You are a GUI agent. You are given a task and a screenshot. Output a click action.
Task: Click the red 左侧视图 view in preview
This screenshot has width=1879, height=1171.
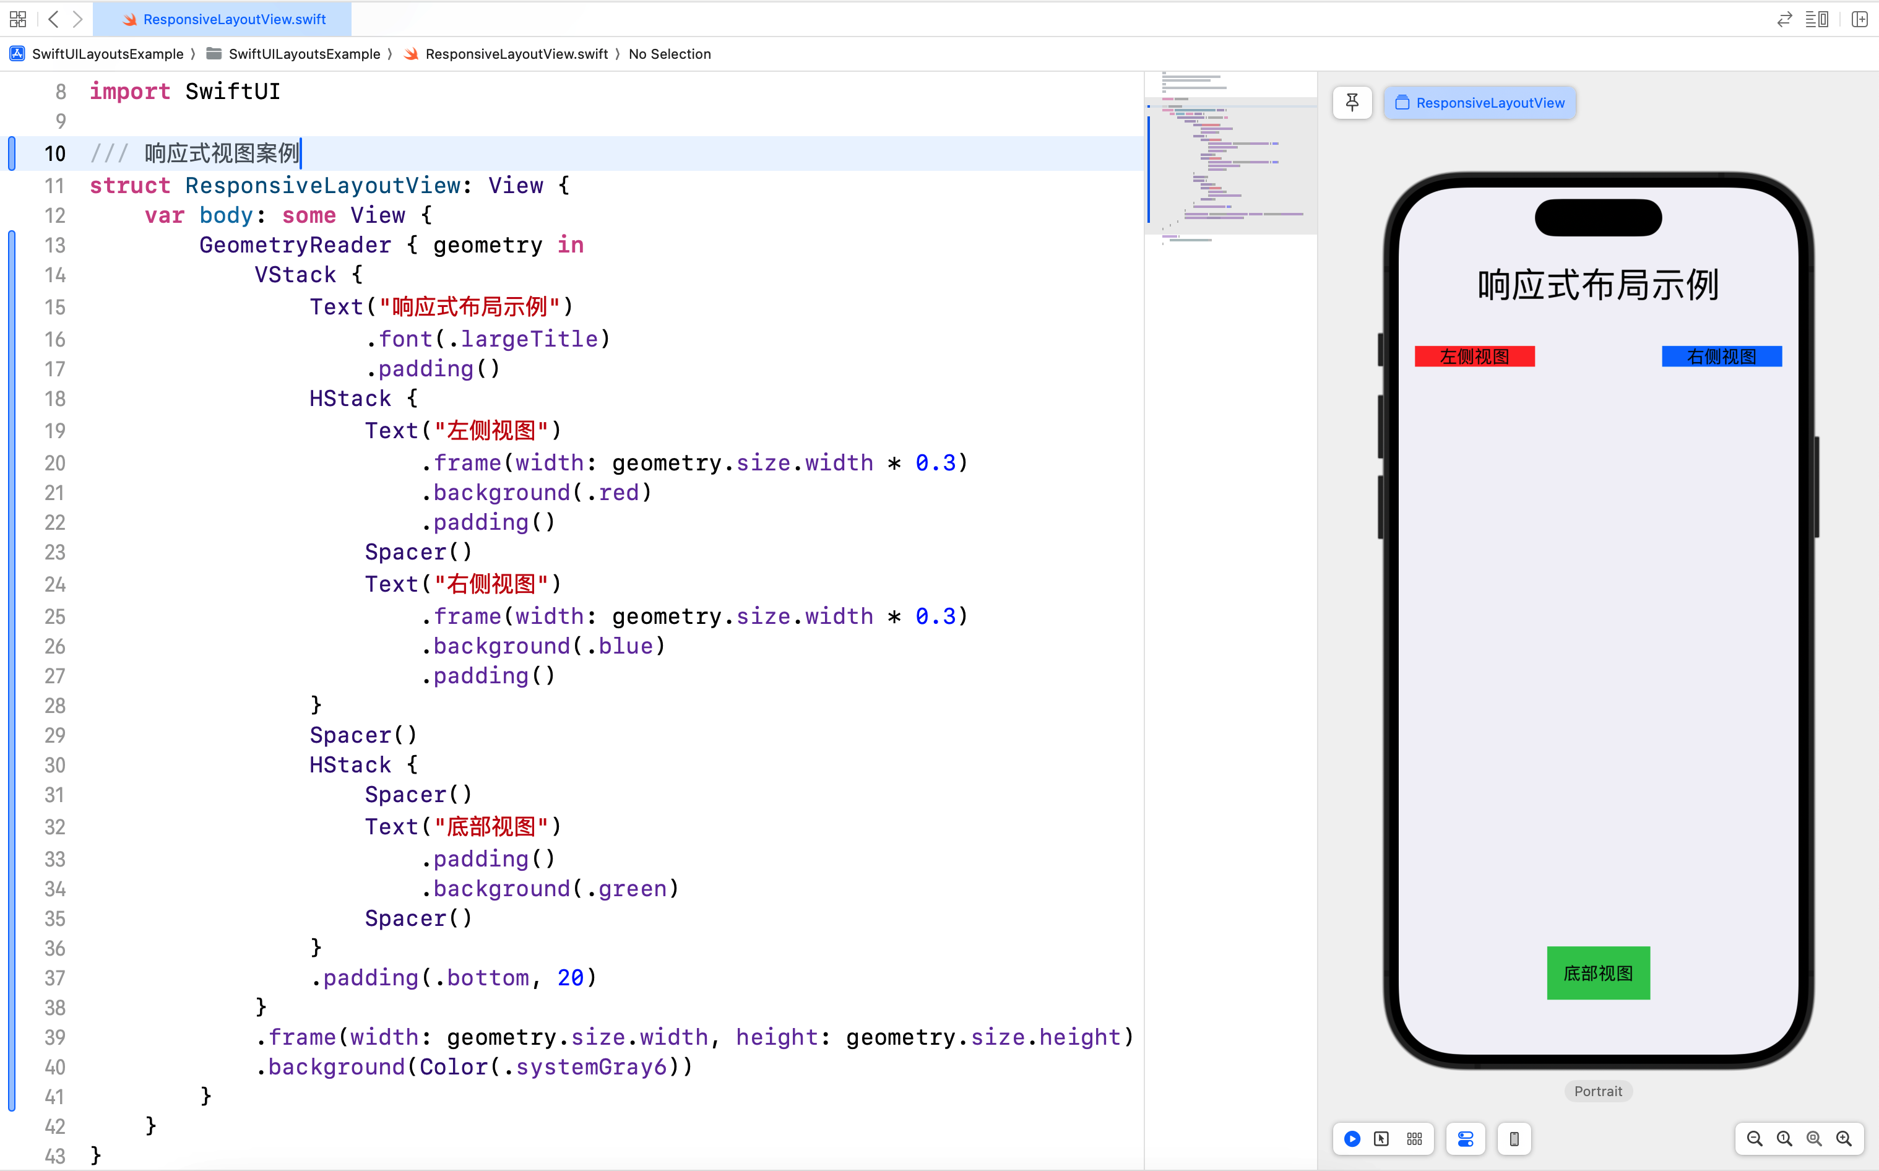(x=1474, y=356)
